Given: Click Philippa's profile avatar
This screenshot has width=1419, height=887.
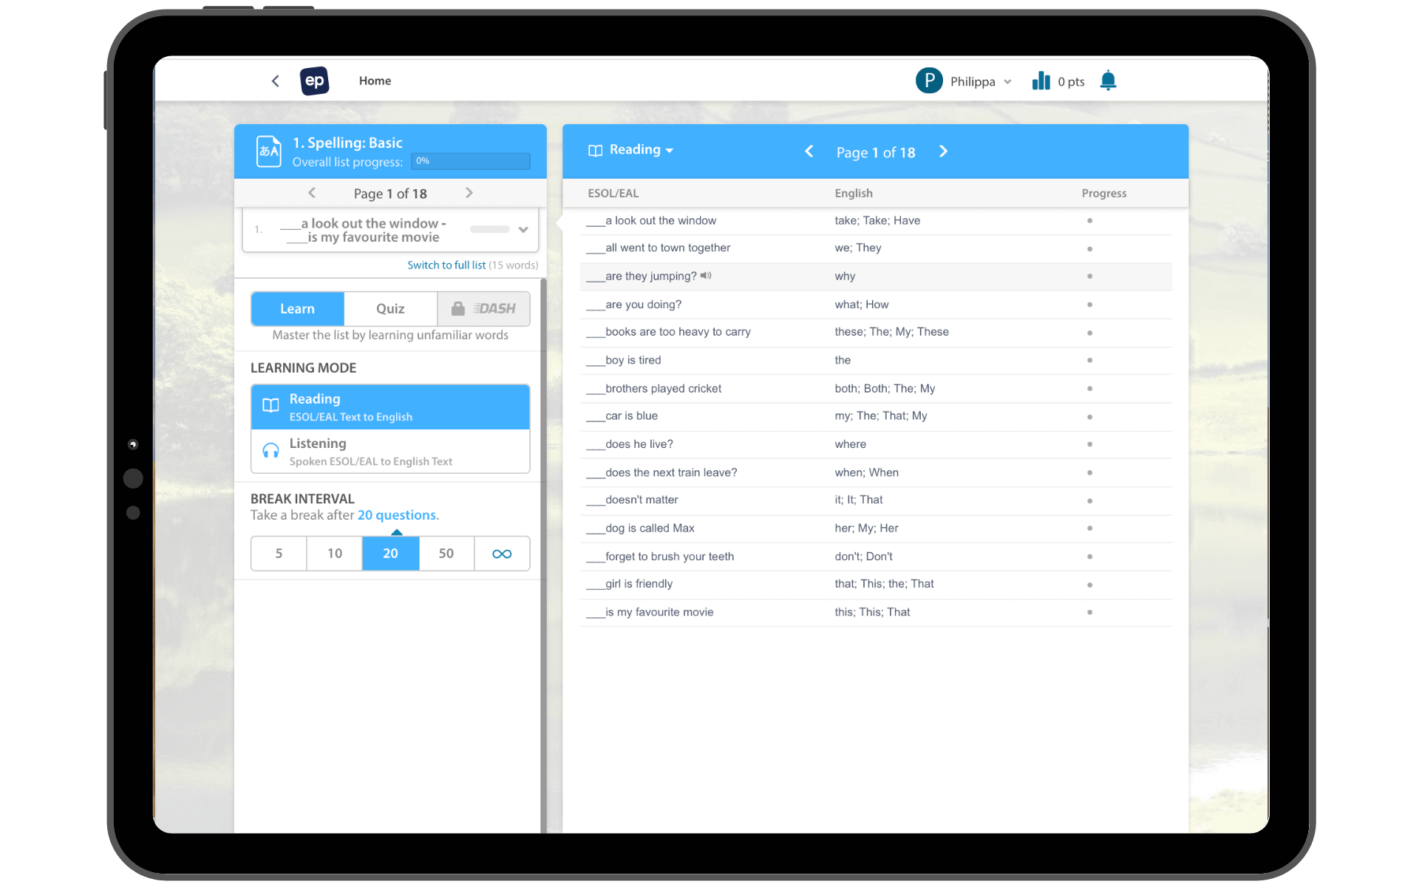Looking at the screenshot, I should (x=929, y=81).
